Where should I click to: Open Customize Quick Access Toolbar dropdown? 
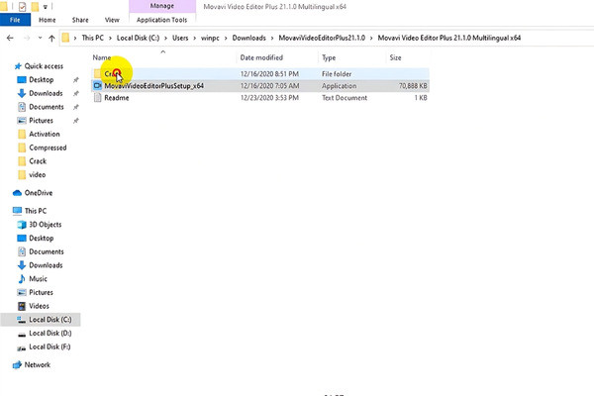click(x=46, y=7)
